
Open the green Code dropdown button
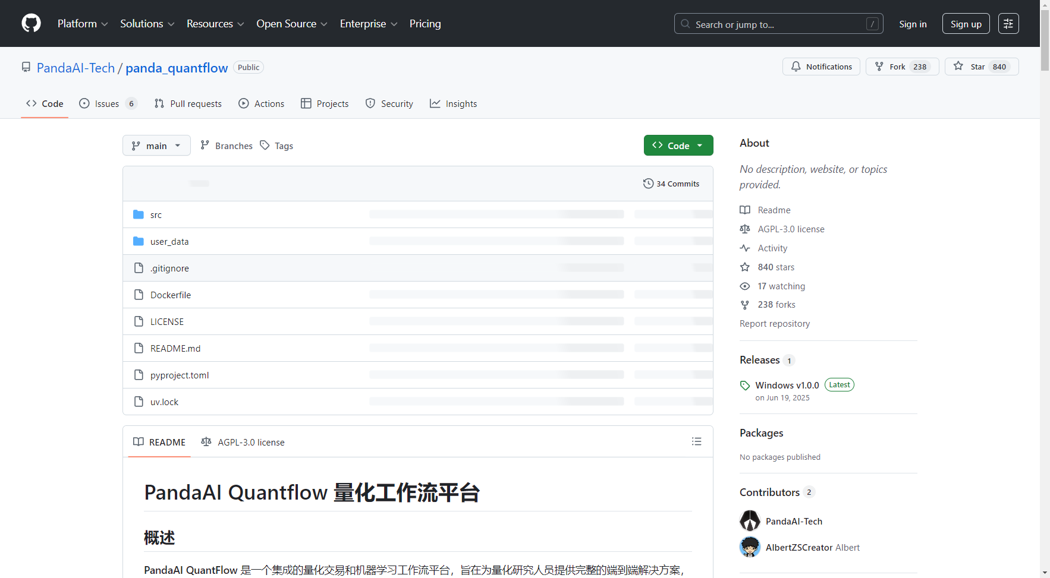click(678, 146)
